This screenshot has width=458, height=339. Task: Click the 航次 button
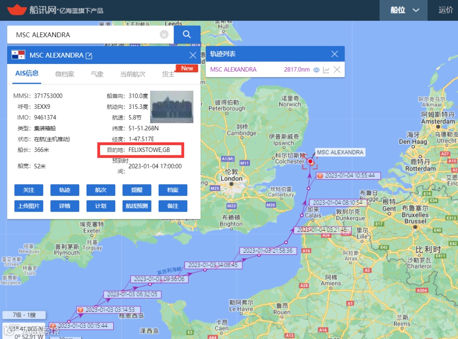pyautogui.click(x=101, y=190)
